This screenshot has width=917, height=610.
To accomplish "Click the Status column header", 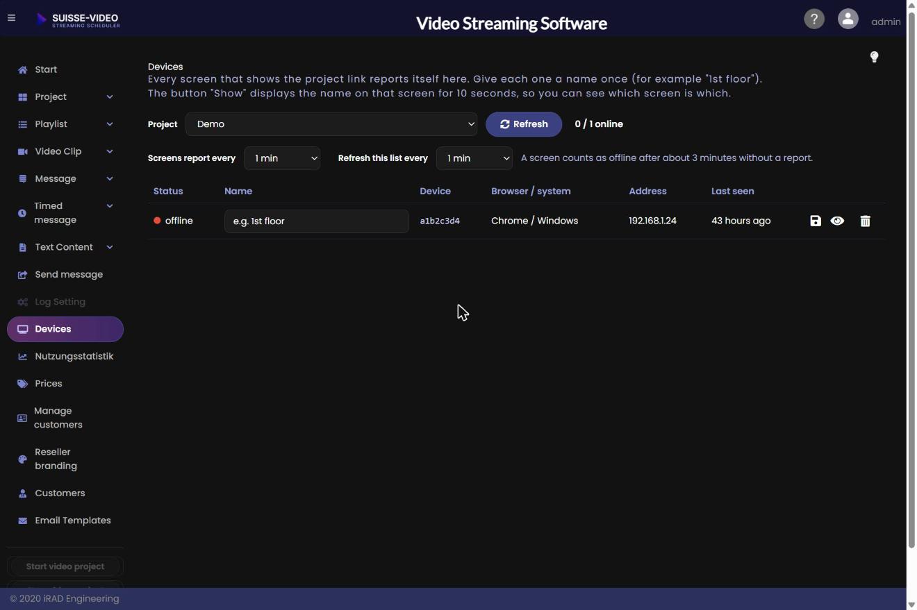I will pos(168,191).
